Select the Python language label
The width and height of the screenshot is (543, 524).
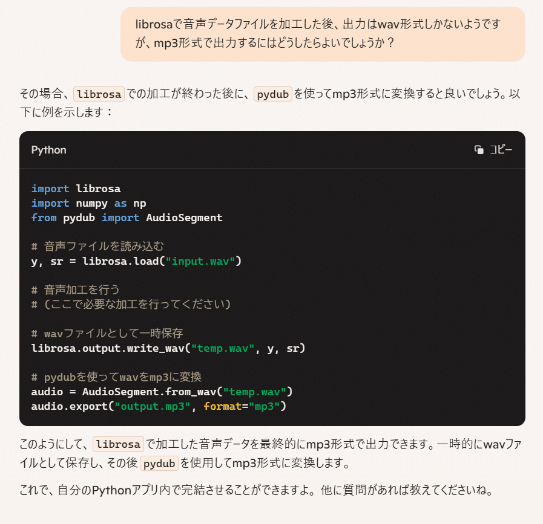click(48, 150)
